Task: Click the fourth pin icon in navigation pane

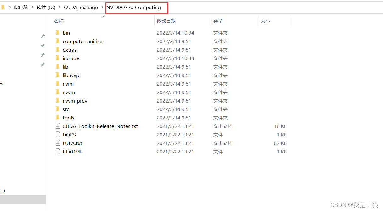Action: point(42,65)
